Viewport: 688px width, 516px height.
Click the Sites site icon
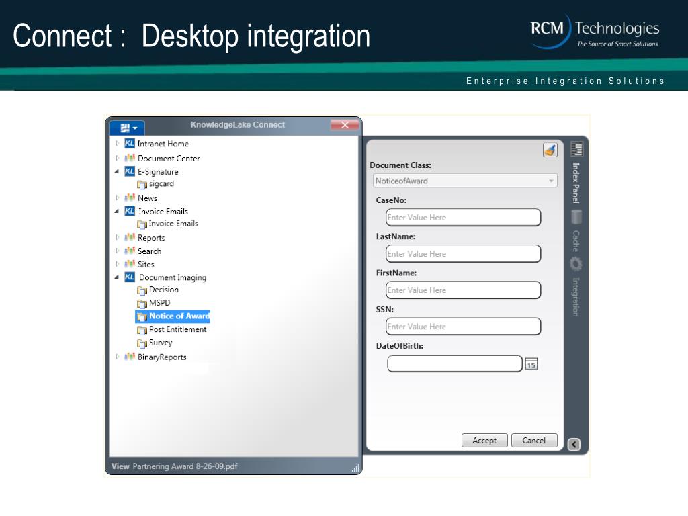(130, 264)
